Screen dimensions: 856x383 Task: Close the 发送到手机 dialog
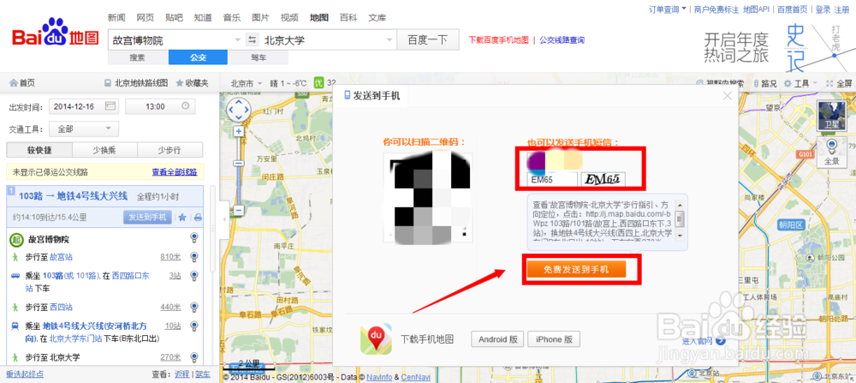tap(727, 96)
